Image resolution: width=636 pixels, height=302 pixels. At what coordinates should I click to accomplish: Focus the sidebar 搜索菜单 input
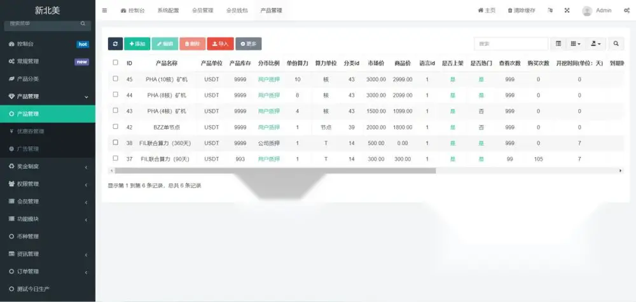pos(42,24)
